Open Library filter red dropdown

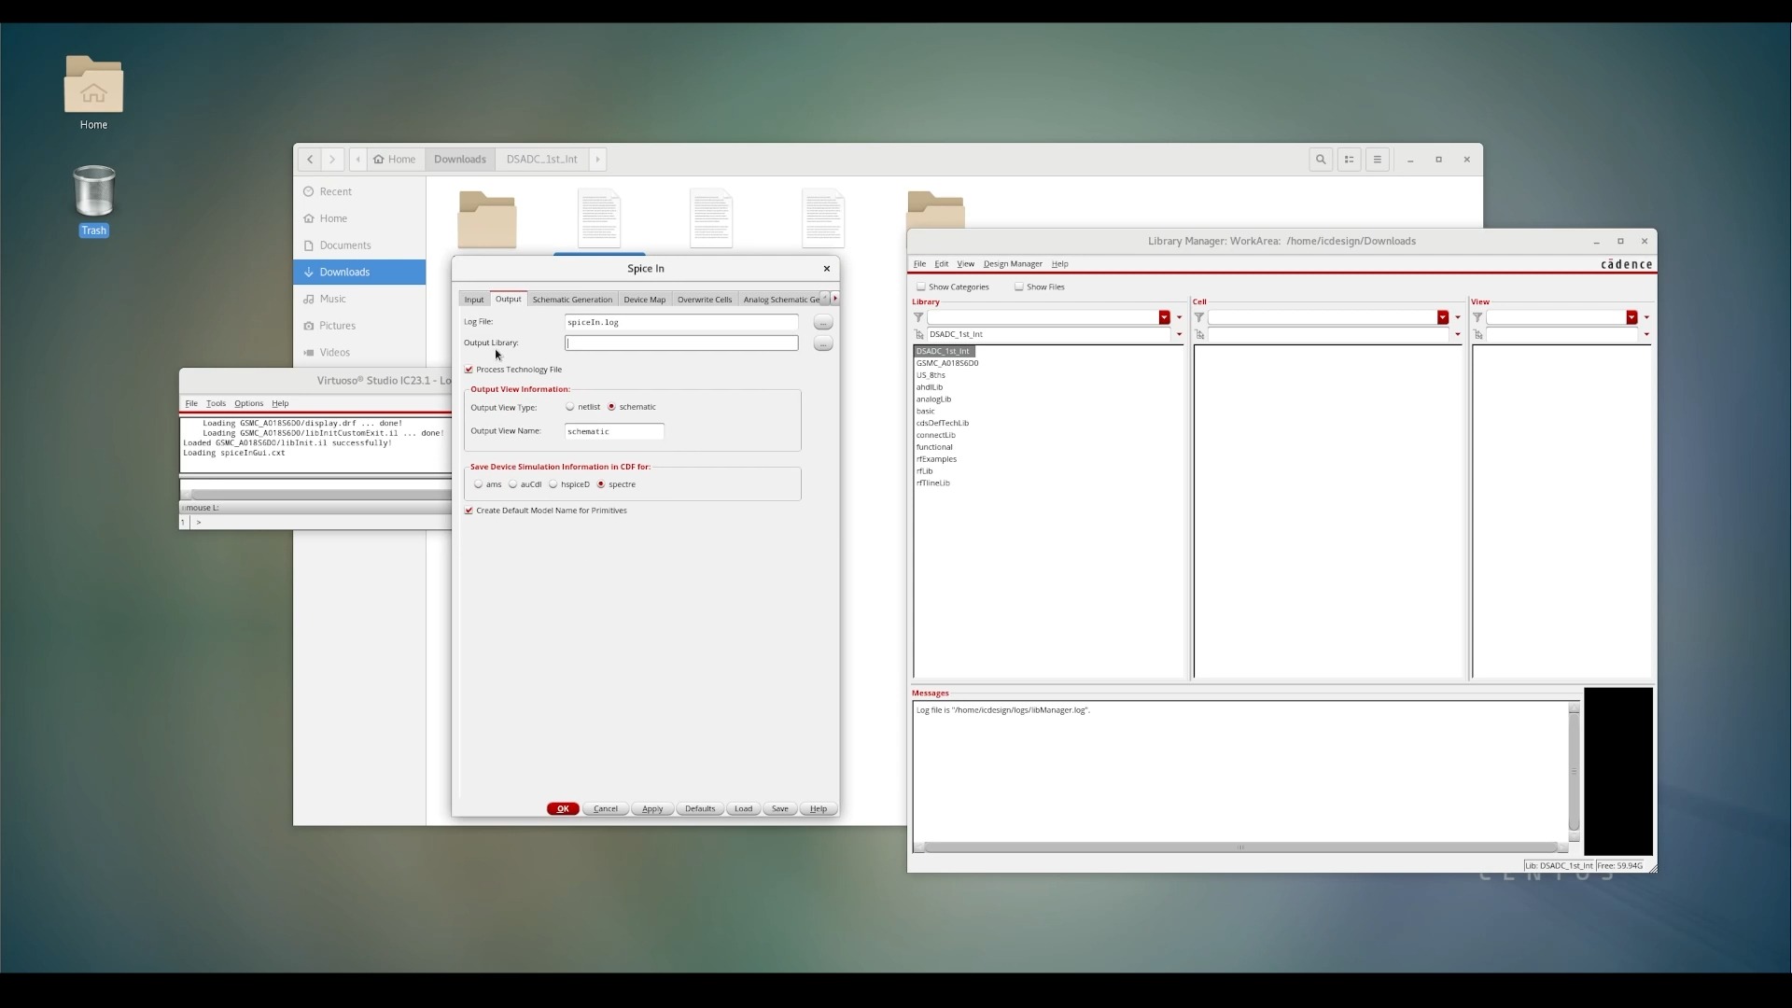tap(1164, 317)
